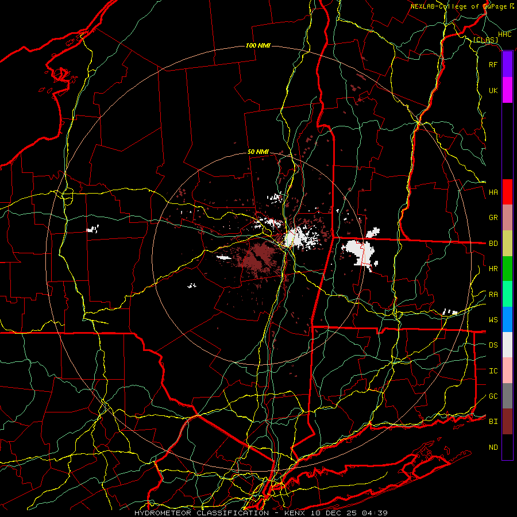Image resolution: width=517 pixels, height=517 pixels.
Task: Click the UK magenta legend swatch
Action: point(507,90)
